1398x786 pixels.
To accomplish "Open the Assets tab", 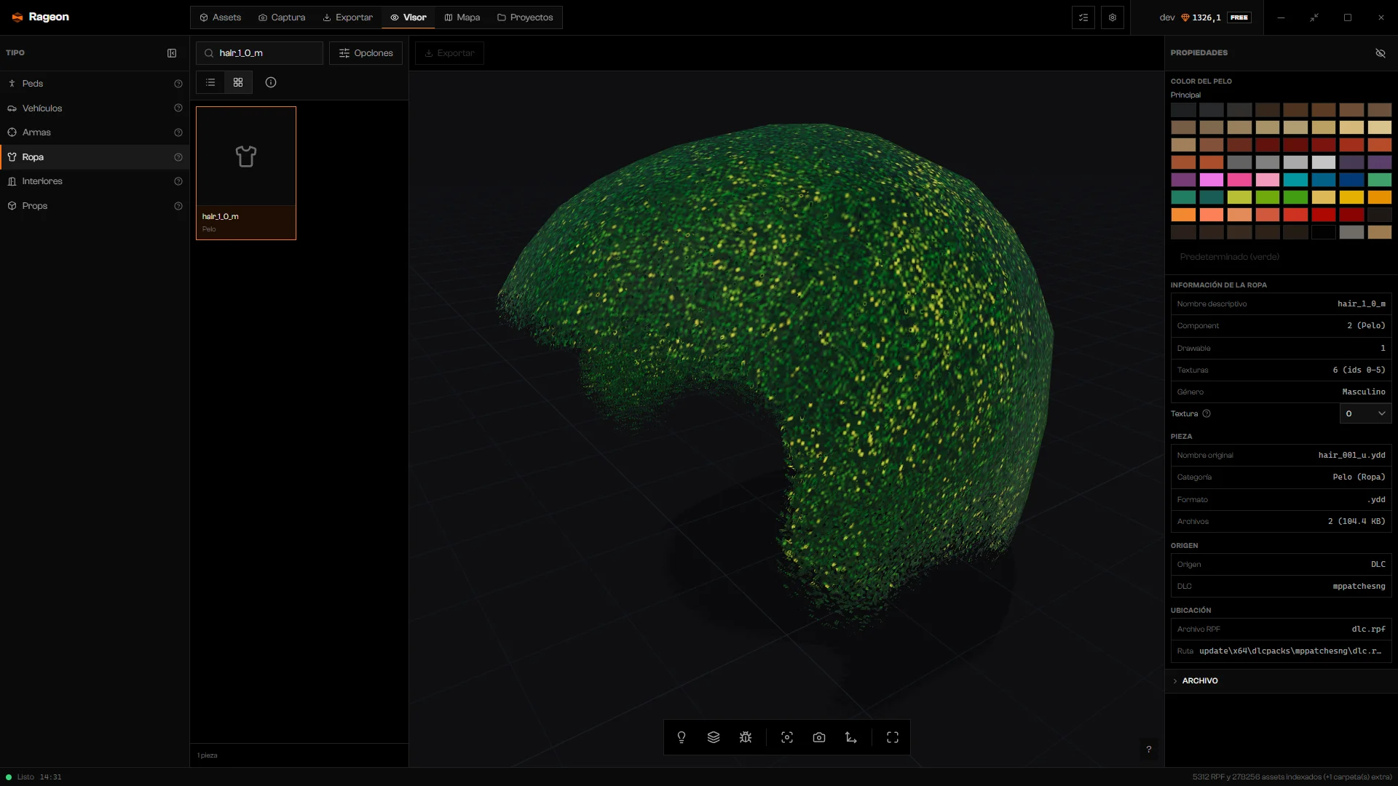I will pyautogui.click(x=221, y=17).
